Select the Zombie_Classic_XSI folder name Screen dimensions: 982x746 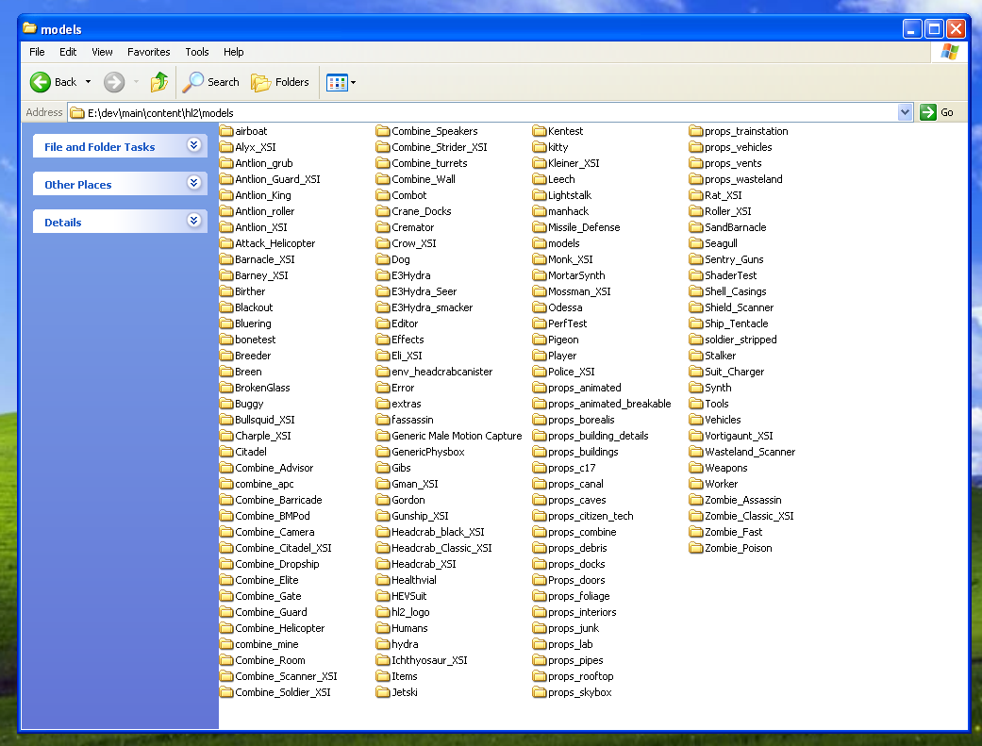(x=749, y=516)
